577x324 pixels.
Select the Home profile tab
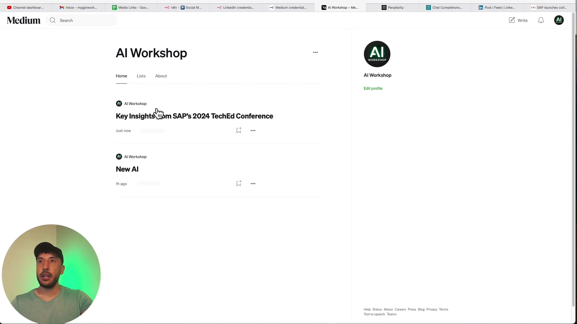coord(121,76)
